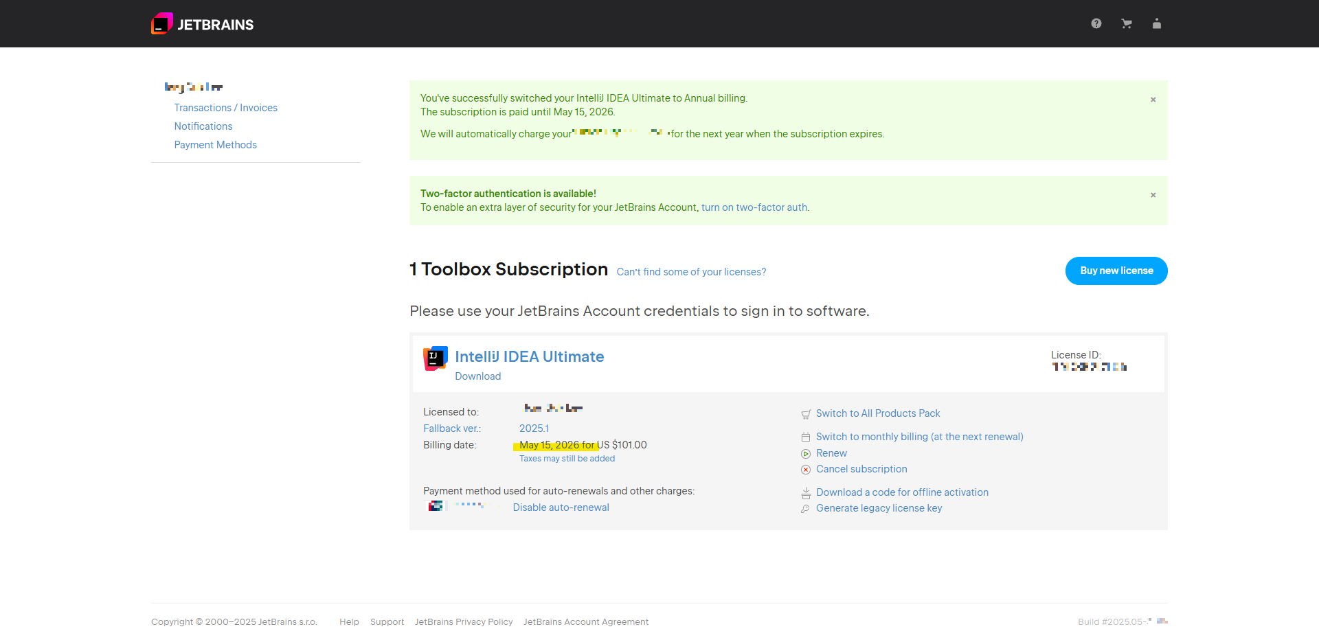Click the calendar icon beside monthly billing

tap(806, 437)
